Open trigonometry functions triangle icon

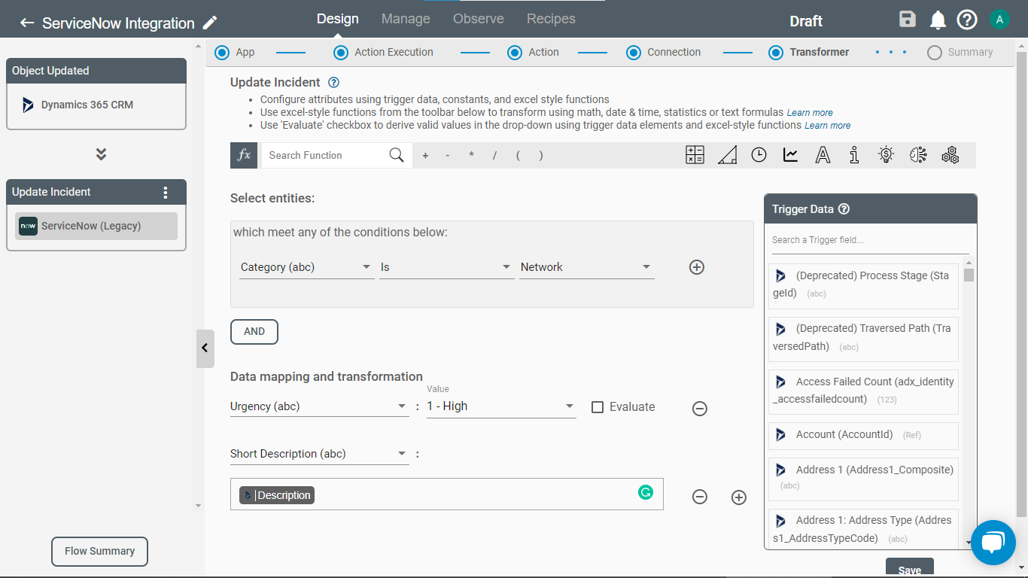coord(727,155)
